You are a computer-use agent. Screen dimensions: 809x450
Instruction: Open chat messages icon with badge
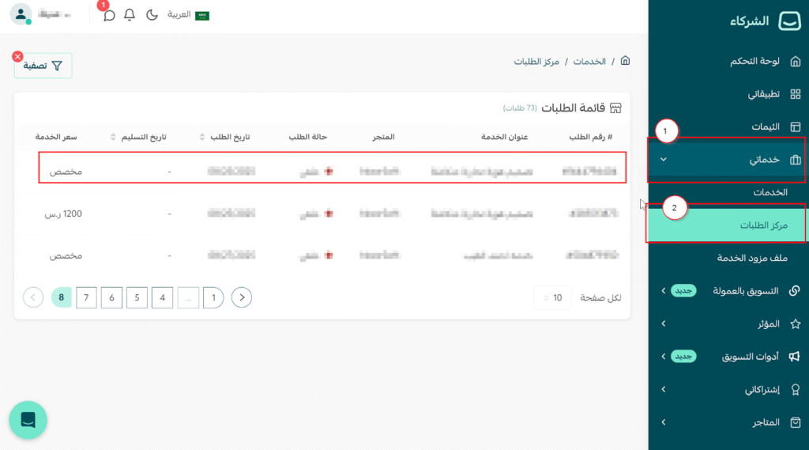click(x=109, y=15)
